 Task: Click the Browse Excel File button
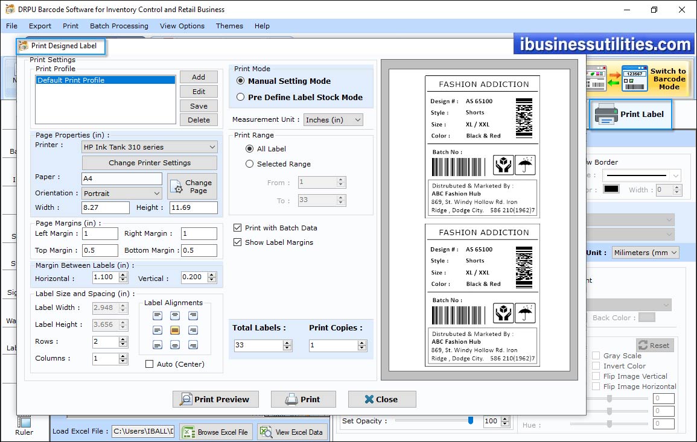tap(217, 432)
